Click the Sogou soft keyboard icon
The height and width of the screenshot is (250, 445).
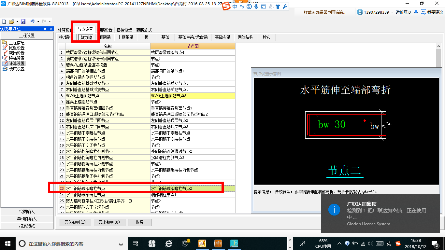[263, 7]
